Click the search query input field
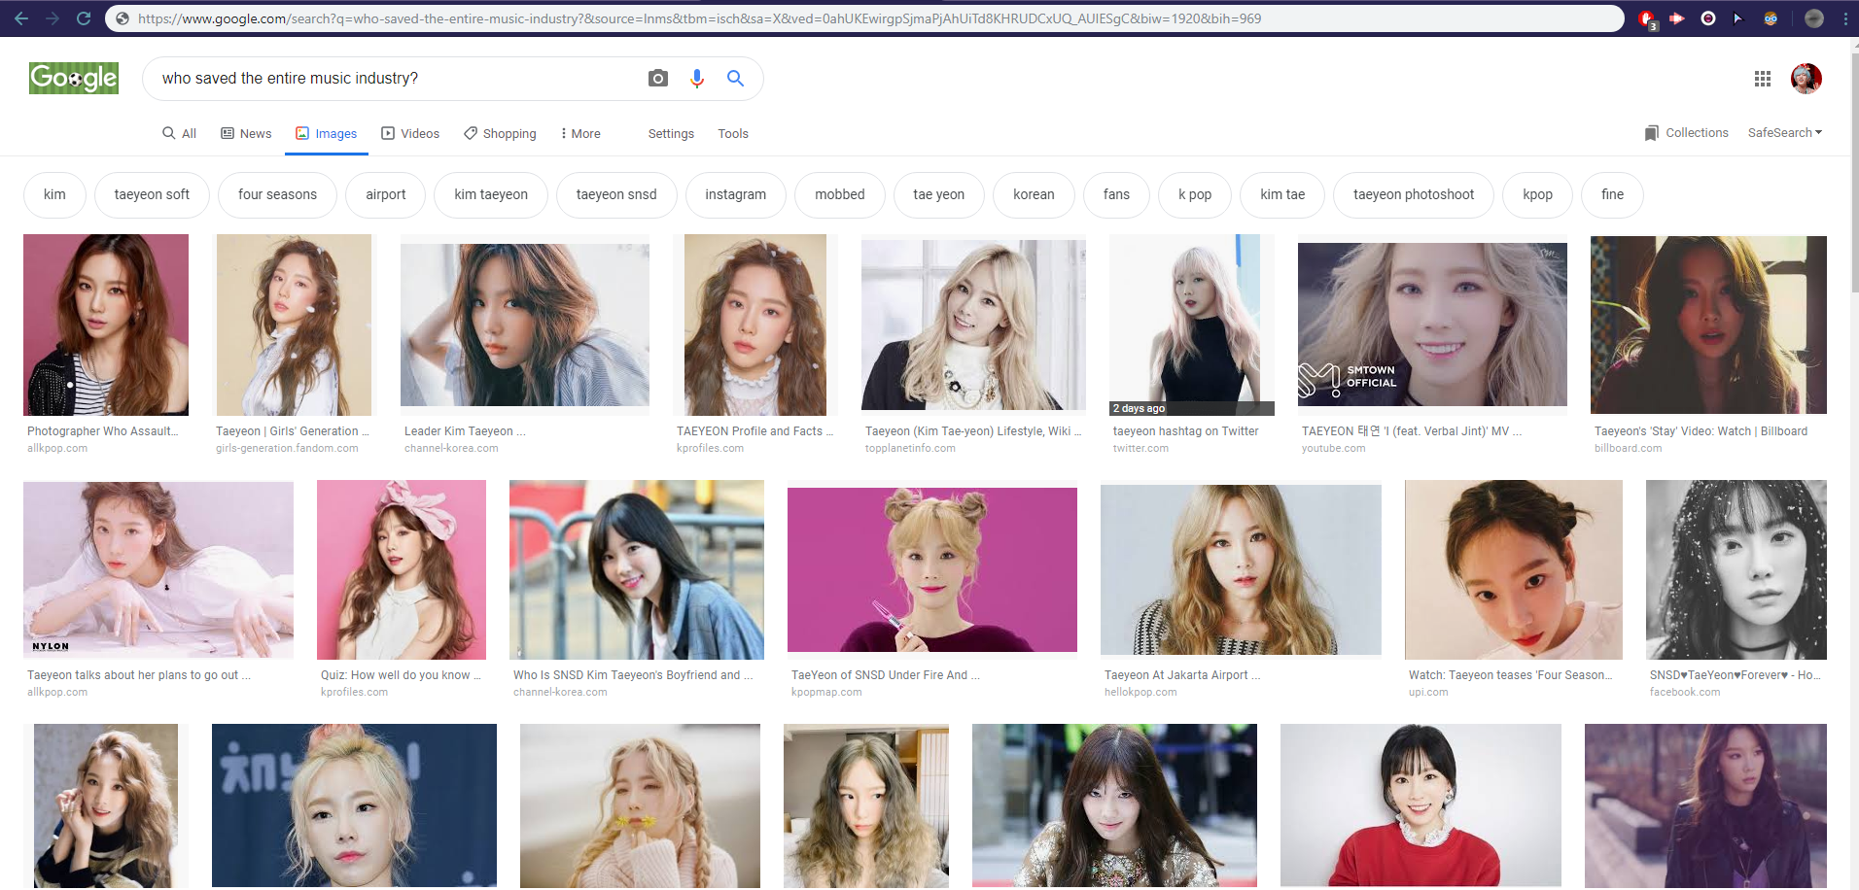Image resolution: width=1859 pixels, height=890 pixels. pos(394,79)
